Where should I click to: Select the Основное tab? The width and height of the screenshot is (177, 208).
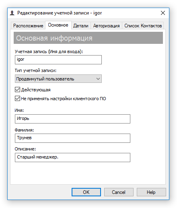coord(58,25)
